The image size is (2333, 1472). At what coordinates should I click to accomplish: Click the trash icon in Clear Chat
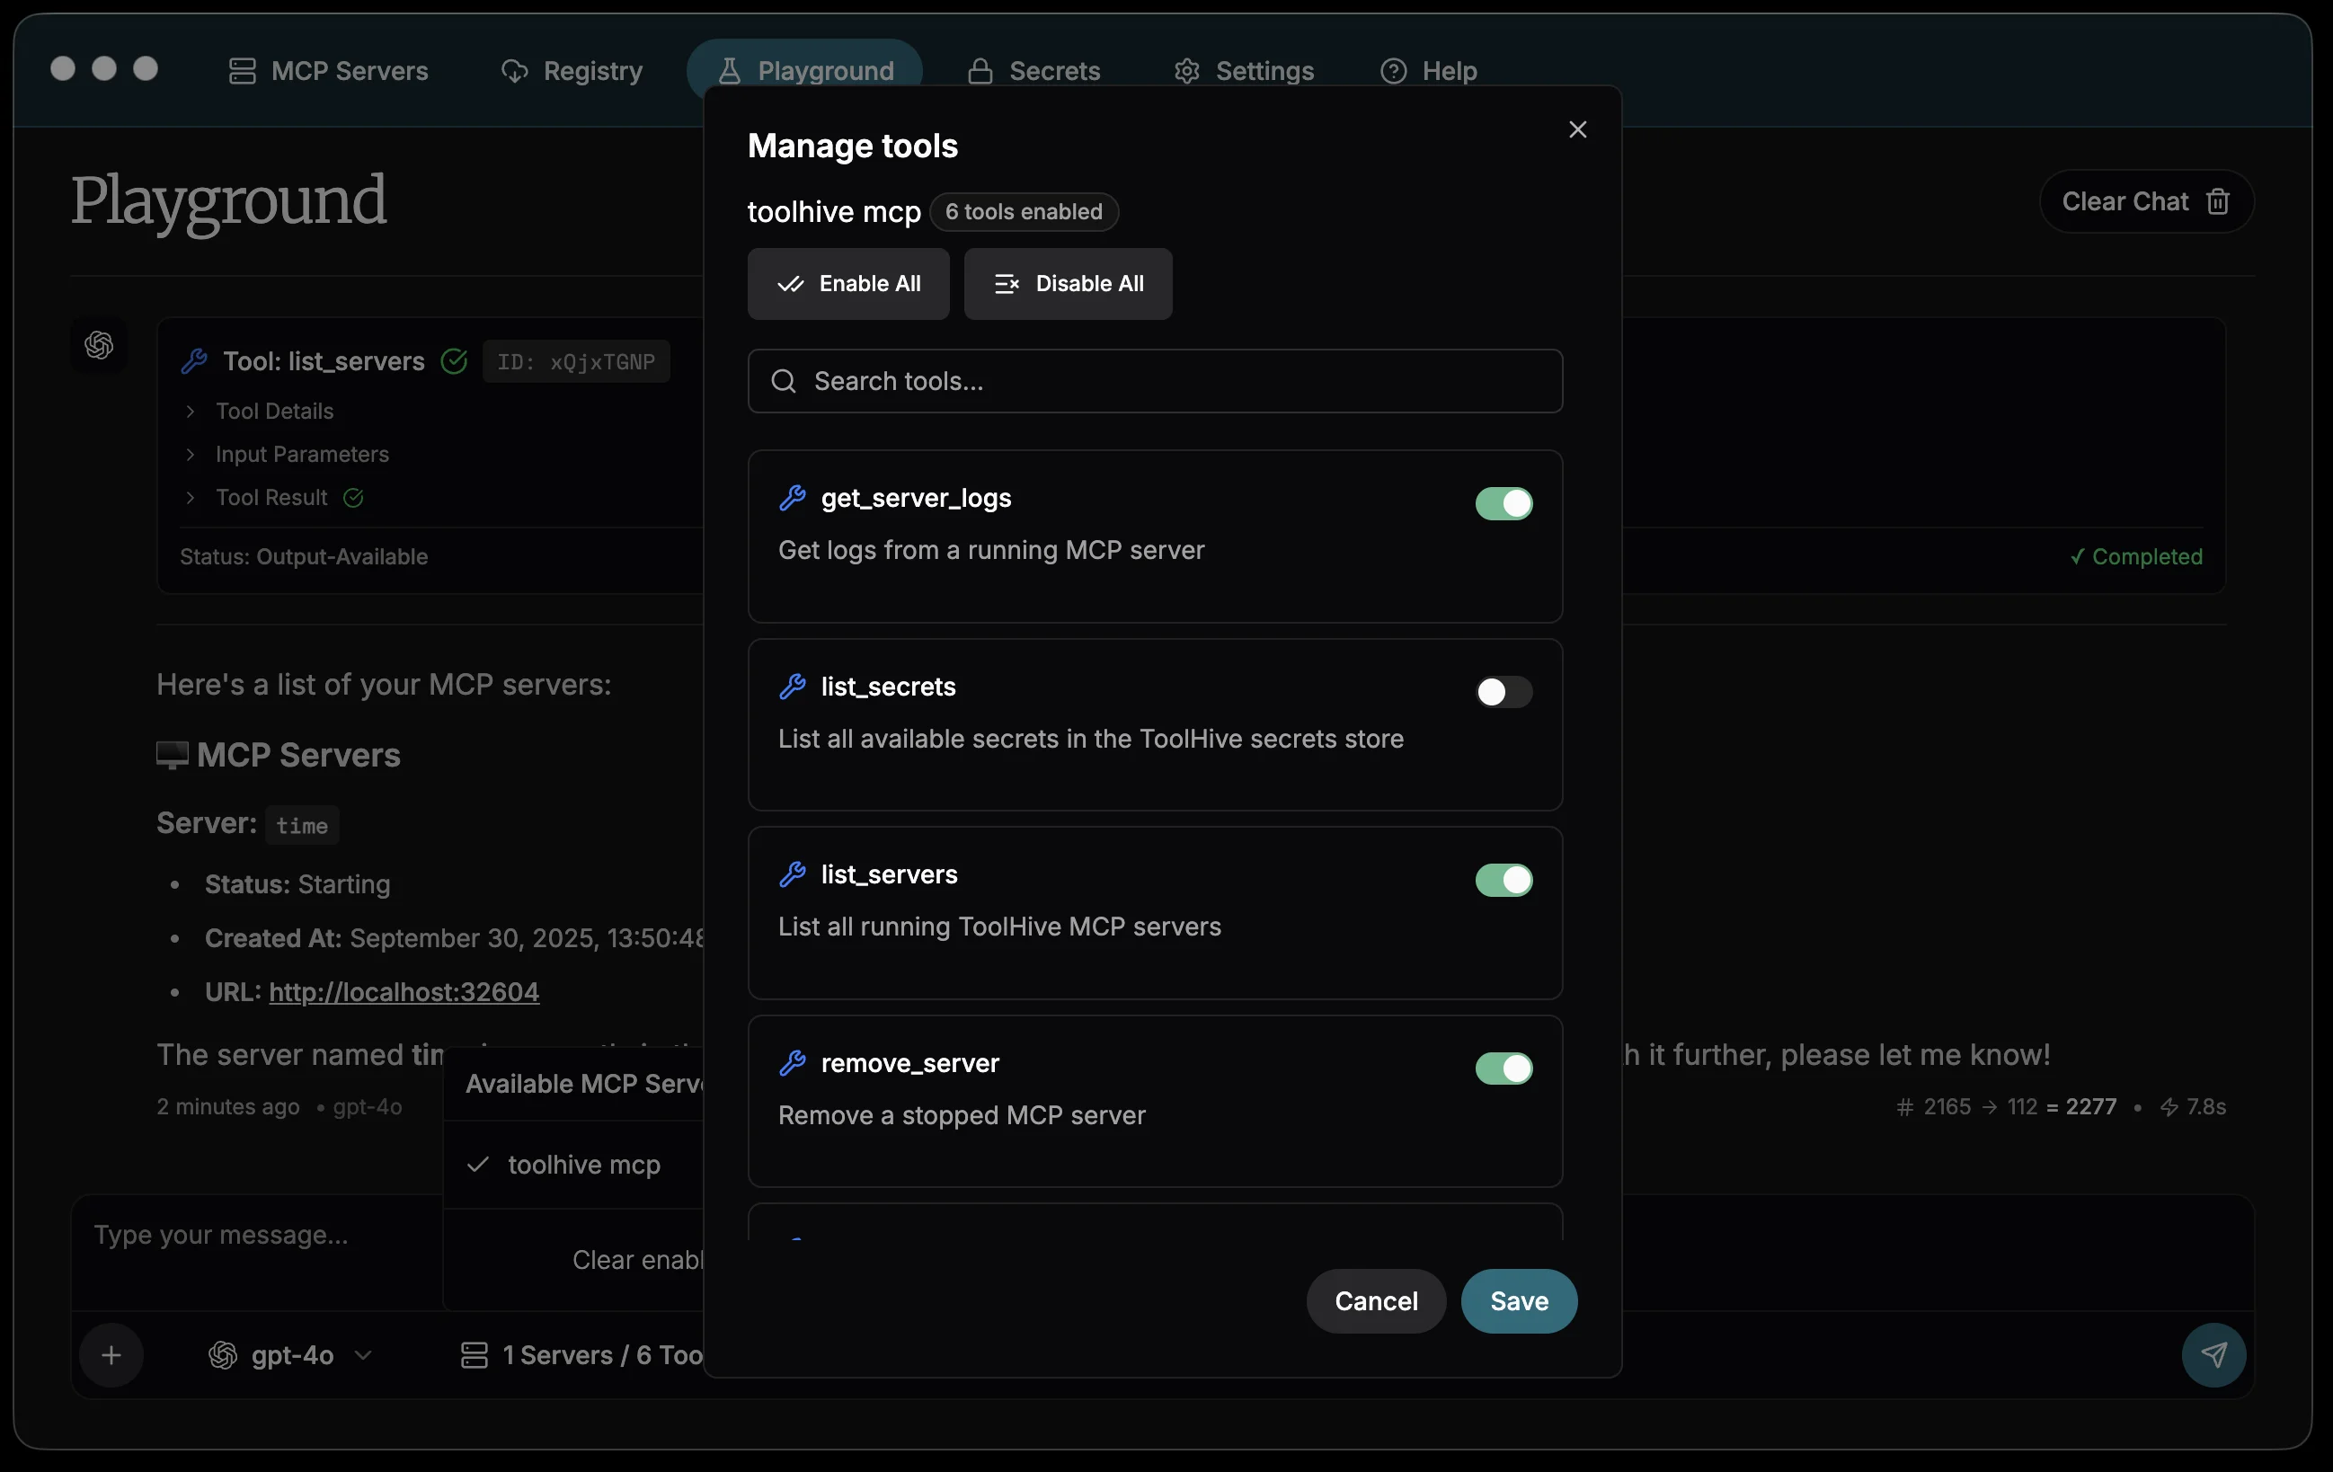[x=2218, y=201]
